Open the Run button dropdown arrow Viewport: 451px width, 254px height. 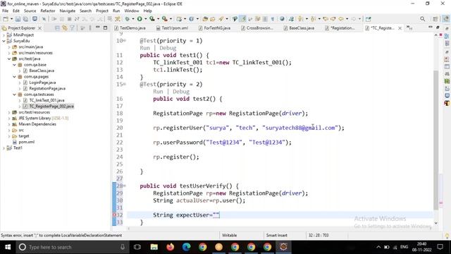145,19
